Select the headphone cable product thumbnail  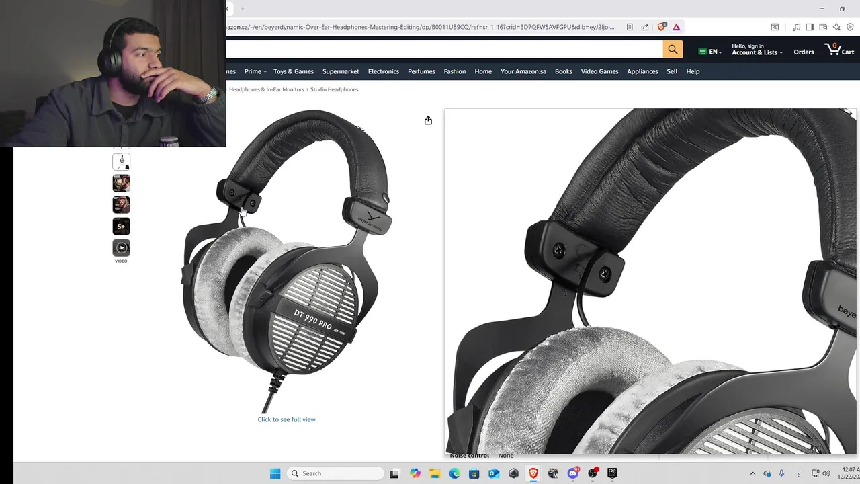[x=121, y=161]
